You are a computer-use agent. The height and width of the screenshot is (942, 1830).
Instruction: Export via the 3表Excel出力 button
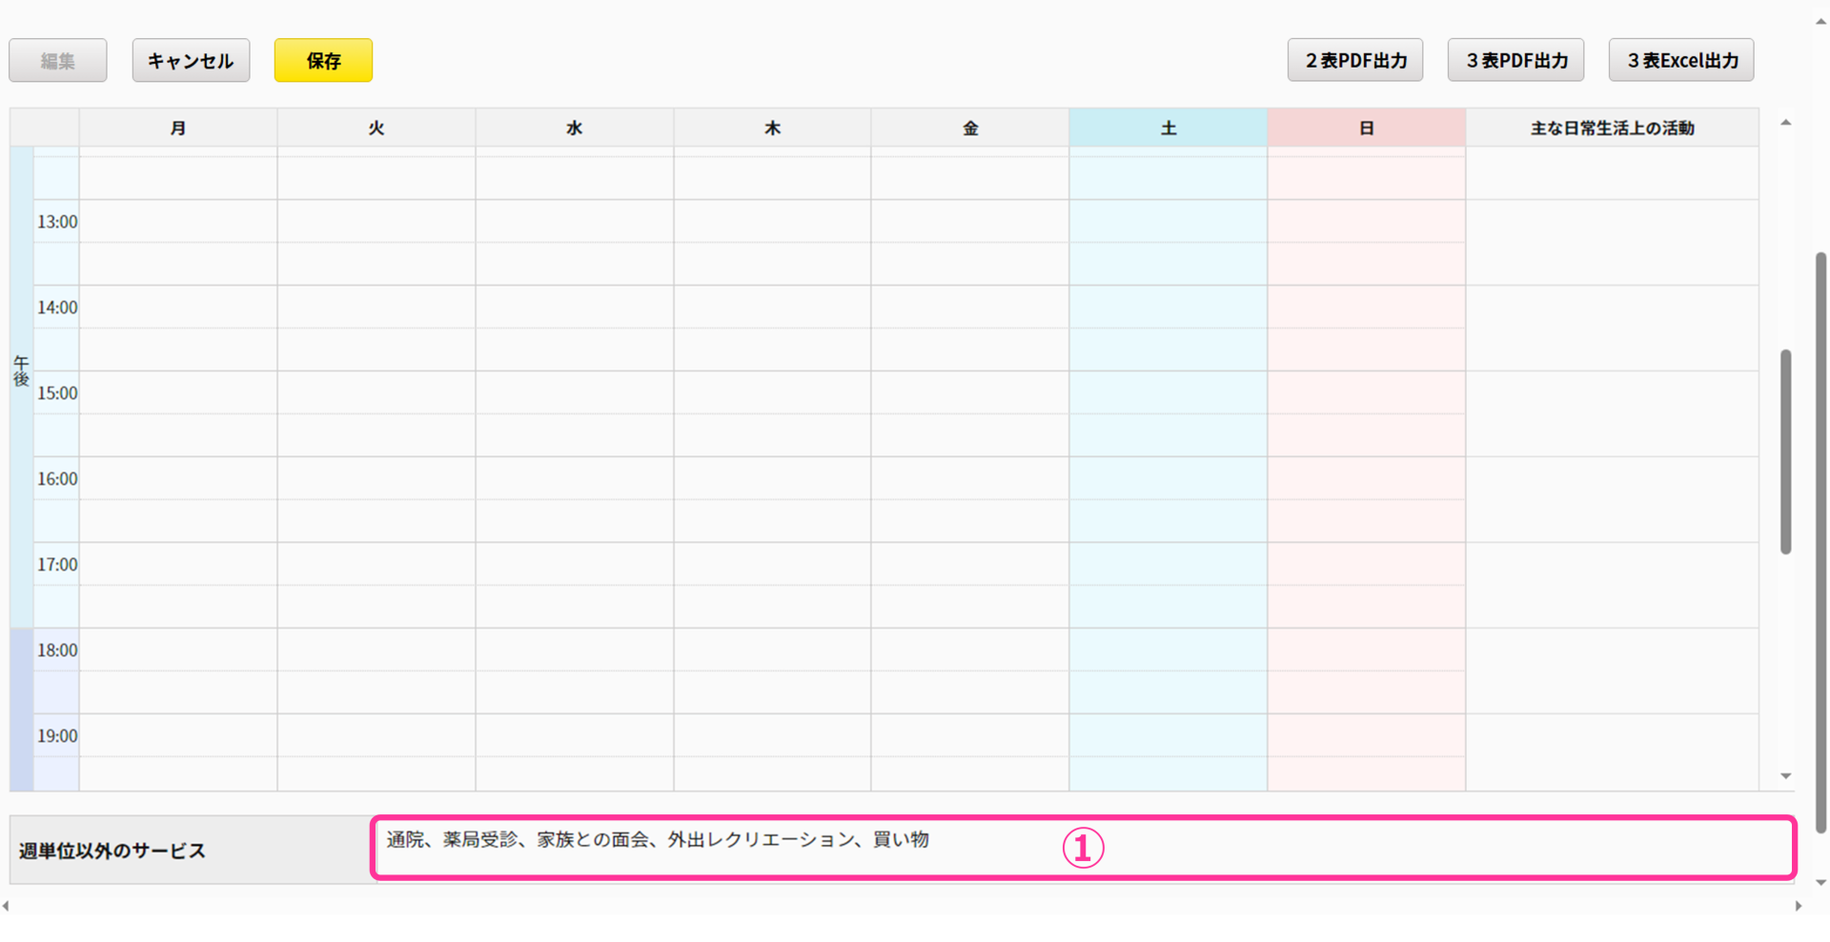tap(1681, 61)
